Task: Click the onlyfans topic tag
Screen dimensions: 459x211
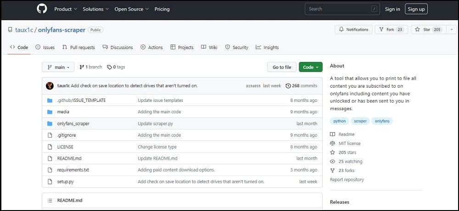Action: (x=382, y=121)
